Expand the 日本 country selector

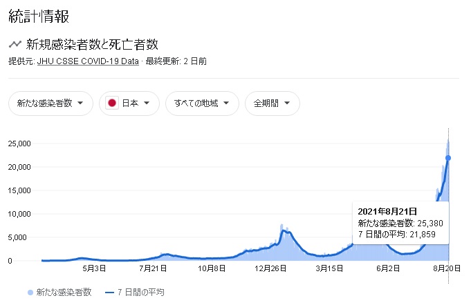pyautogui.click(x=129, y=103)
